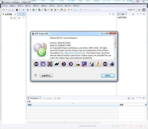Open the help question mark icon
The image size is (148, 129).
35,76
